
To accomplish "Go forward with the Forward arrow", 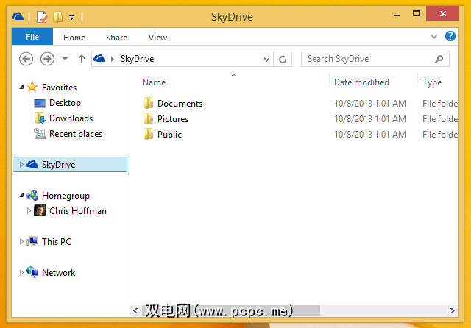I will click(47, 59).
